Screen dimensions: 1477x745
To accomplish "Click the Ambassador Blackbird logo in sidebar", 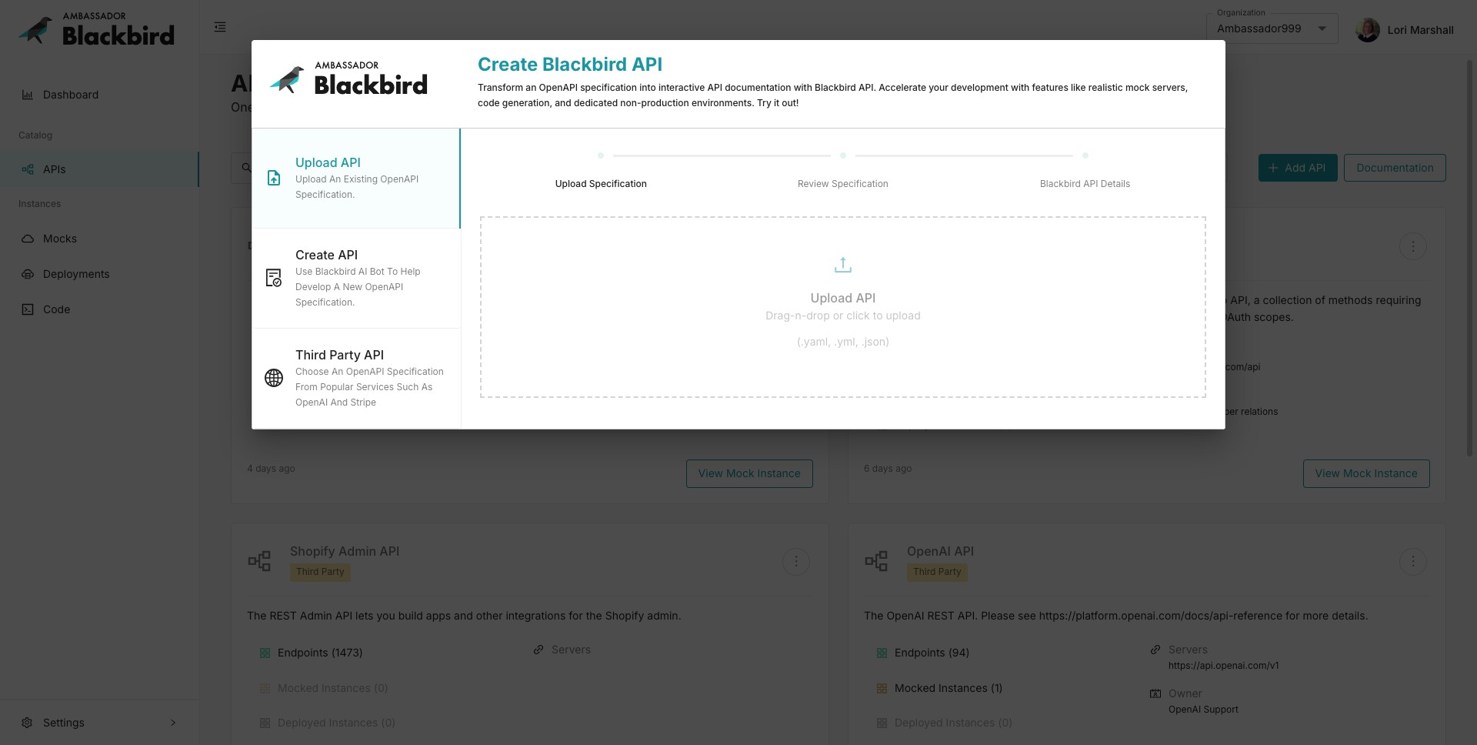I will pyautogui.click(x=97, y=29).
